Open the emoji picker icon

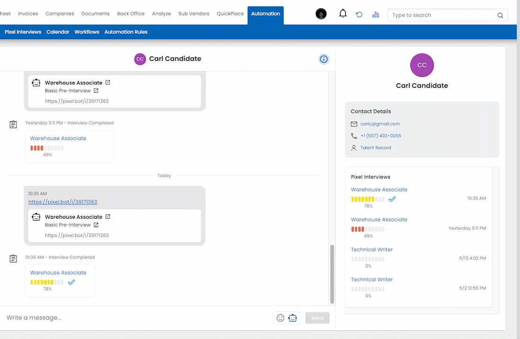[280, 318]
